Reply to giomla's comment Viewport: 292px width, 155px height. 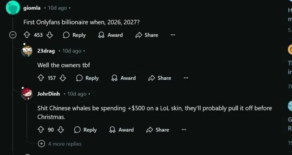[74, 35]
